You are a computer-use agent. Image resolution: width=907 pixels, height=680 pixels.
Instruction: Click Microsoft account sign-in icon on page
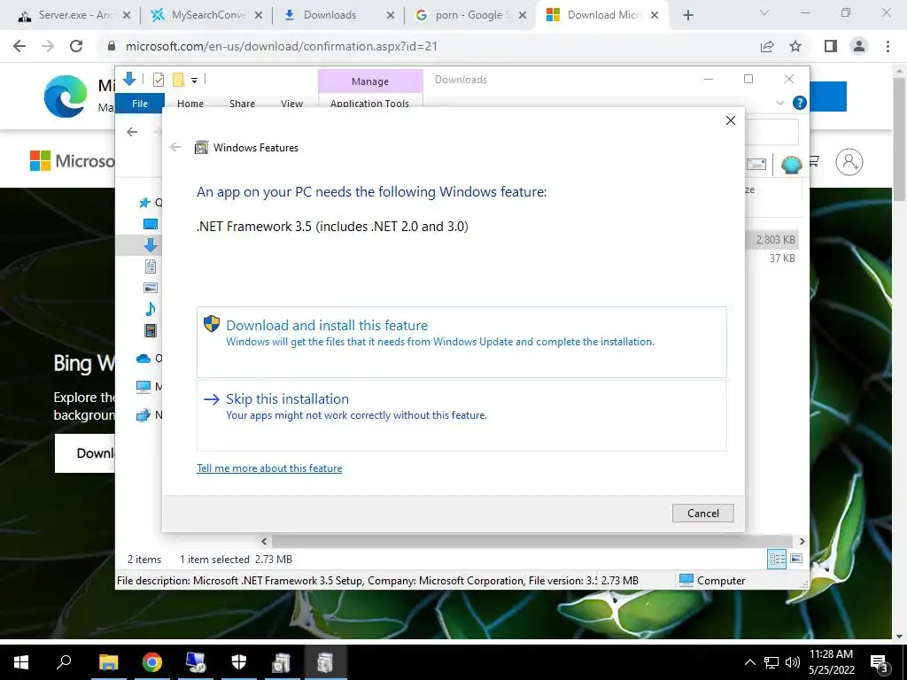click(x=849, y=162)
